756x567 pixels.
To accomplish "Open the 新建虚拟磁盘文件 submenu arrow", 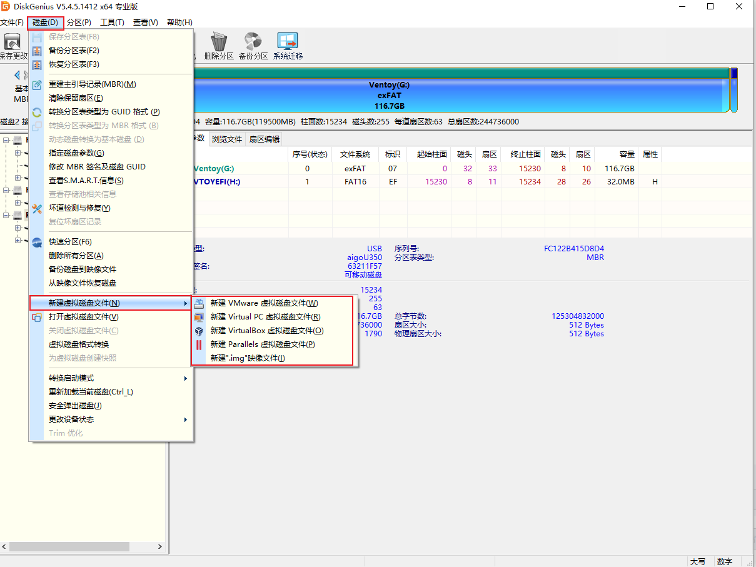I will click(185, 303).
